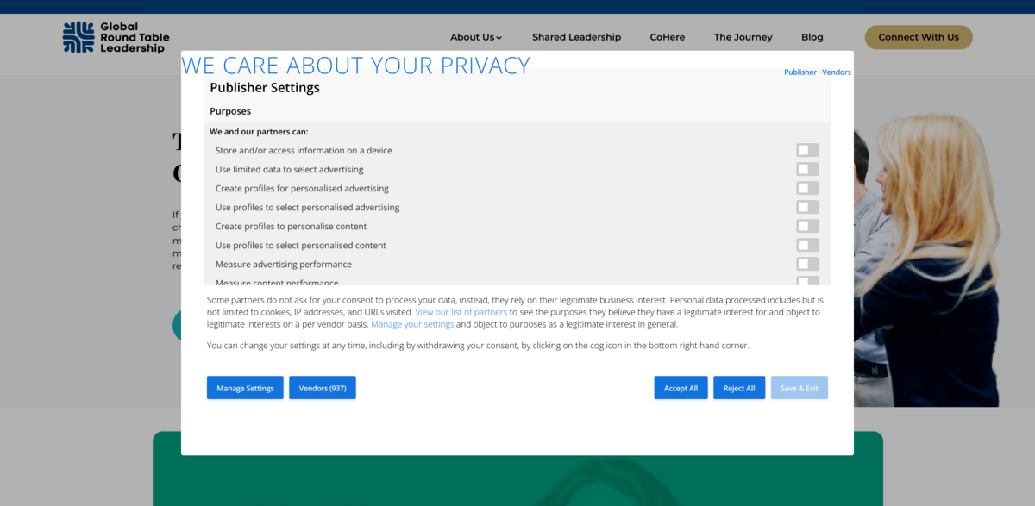1035x506 pixels.
Task: Click the Manage your settings link
Action: (x=412, y=325)
